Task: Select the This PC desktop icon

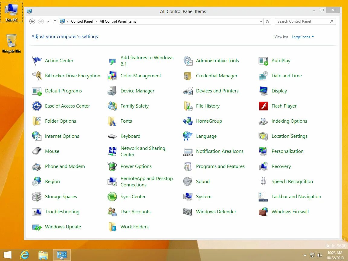Action: (11, 12)
